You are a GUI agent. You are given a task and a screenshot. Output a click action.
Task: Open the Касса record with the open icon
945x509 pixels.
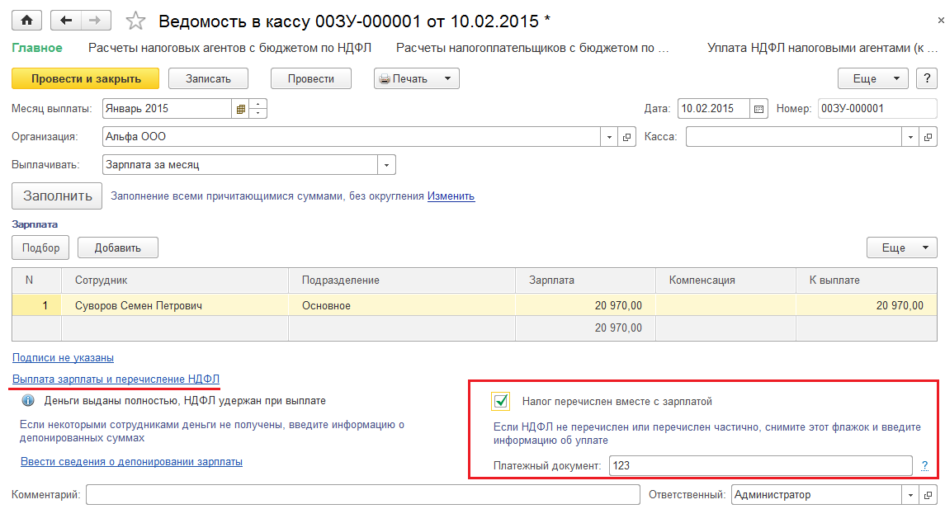[x=928, y=137]
